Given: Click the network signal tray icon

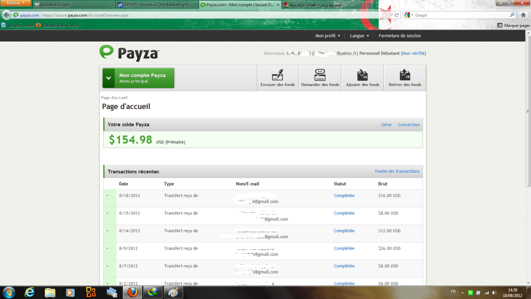Looking at the screenshot, I should click(x=486, y=293).
